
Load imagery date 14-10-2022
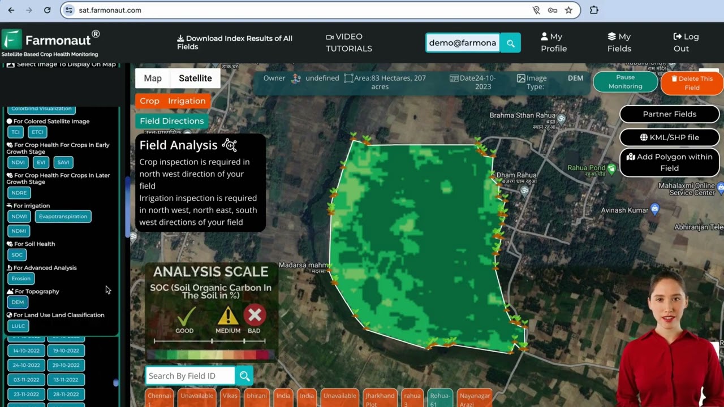pyautogui.click(x=27, y=350)
